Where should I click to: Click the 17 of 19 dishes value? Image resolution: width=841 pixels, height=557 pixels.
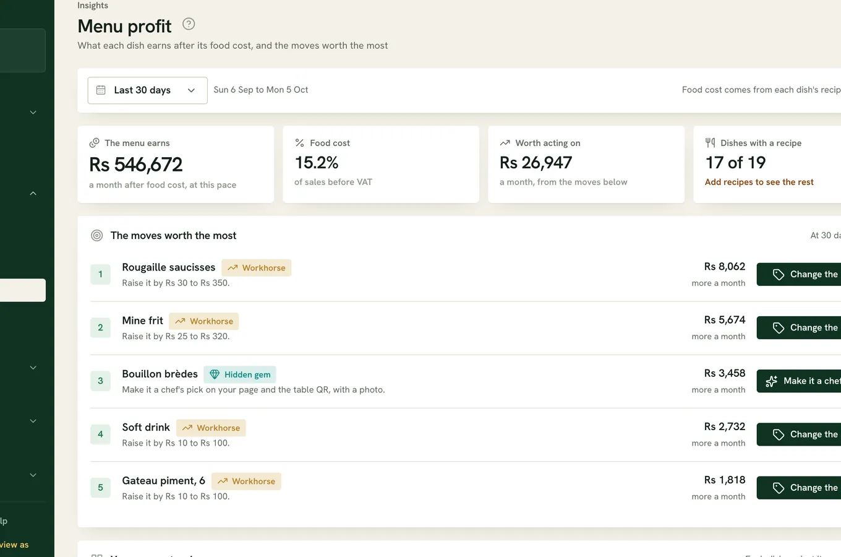735,163
